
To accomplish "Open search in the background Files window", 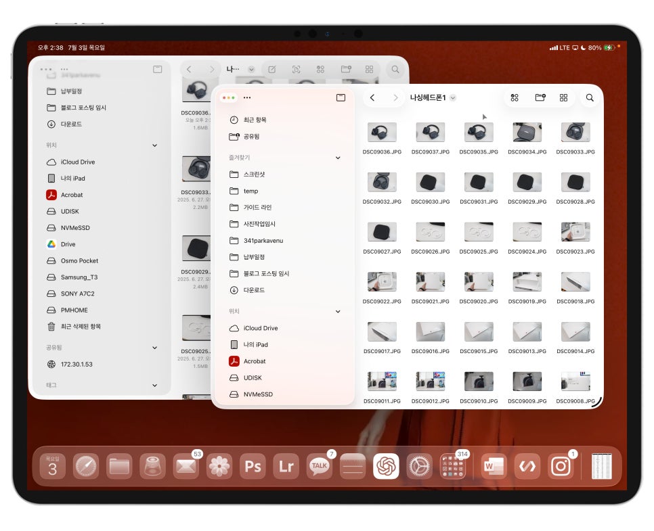I will tap(395, 69).
